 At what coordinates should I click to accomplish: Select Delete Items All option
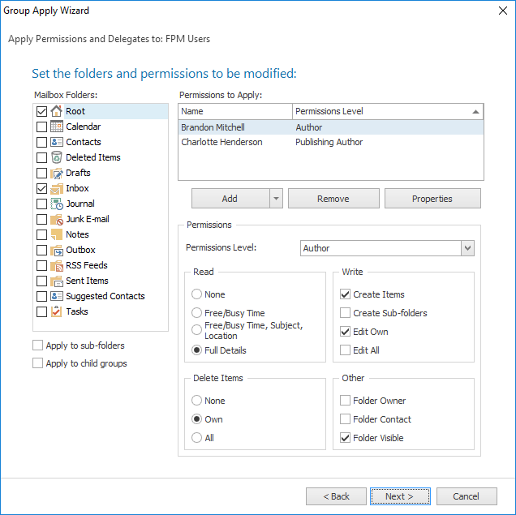pyautogui.click(x=196, y=438)
